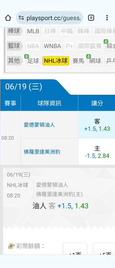Select the highlighted NHL冰球 tab

click(x=56, y=61)
